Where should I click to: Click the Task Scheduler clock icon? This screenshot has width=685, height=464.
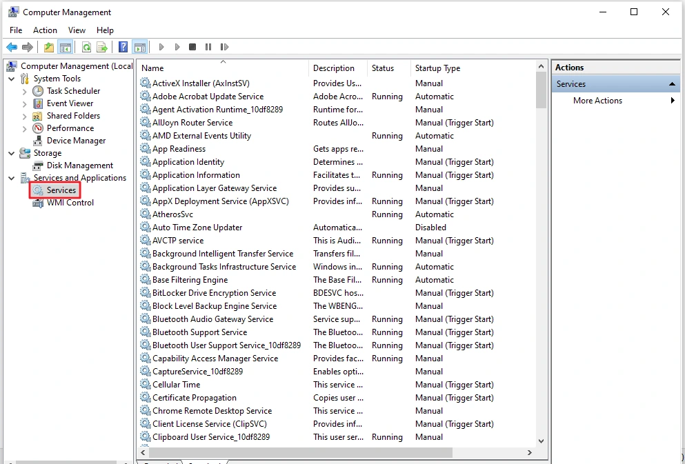tap(38, 91)
